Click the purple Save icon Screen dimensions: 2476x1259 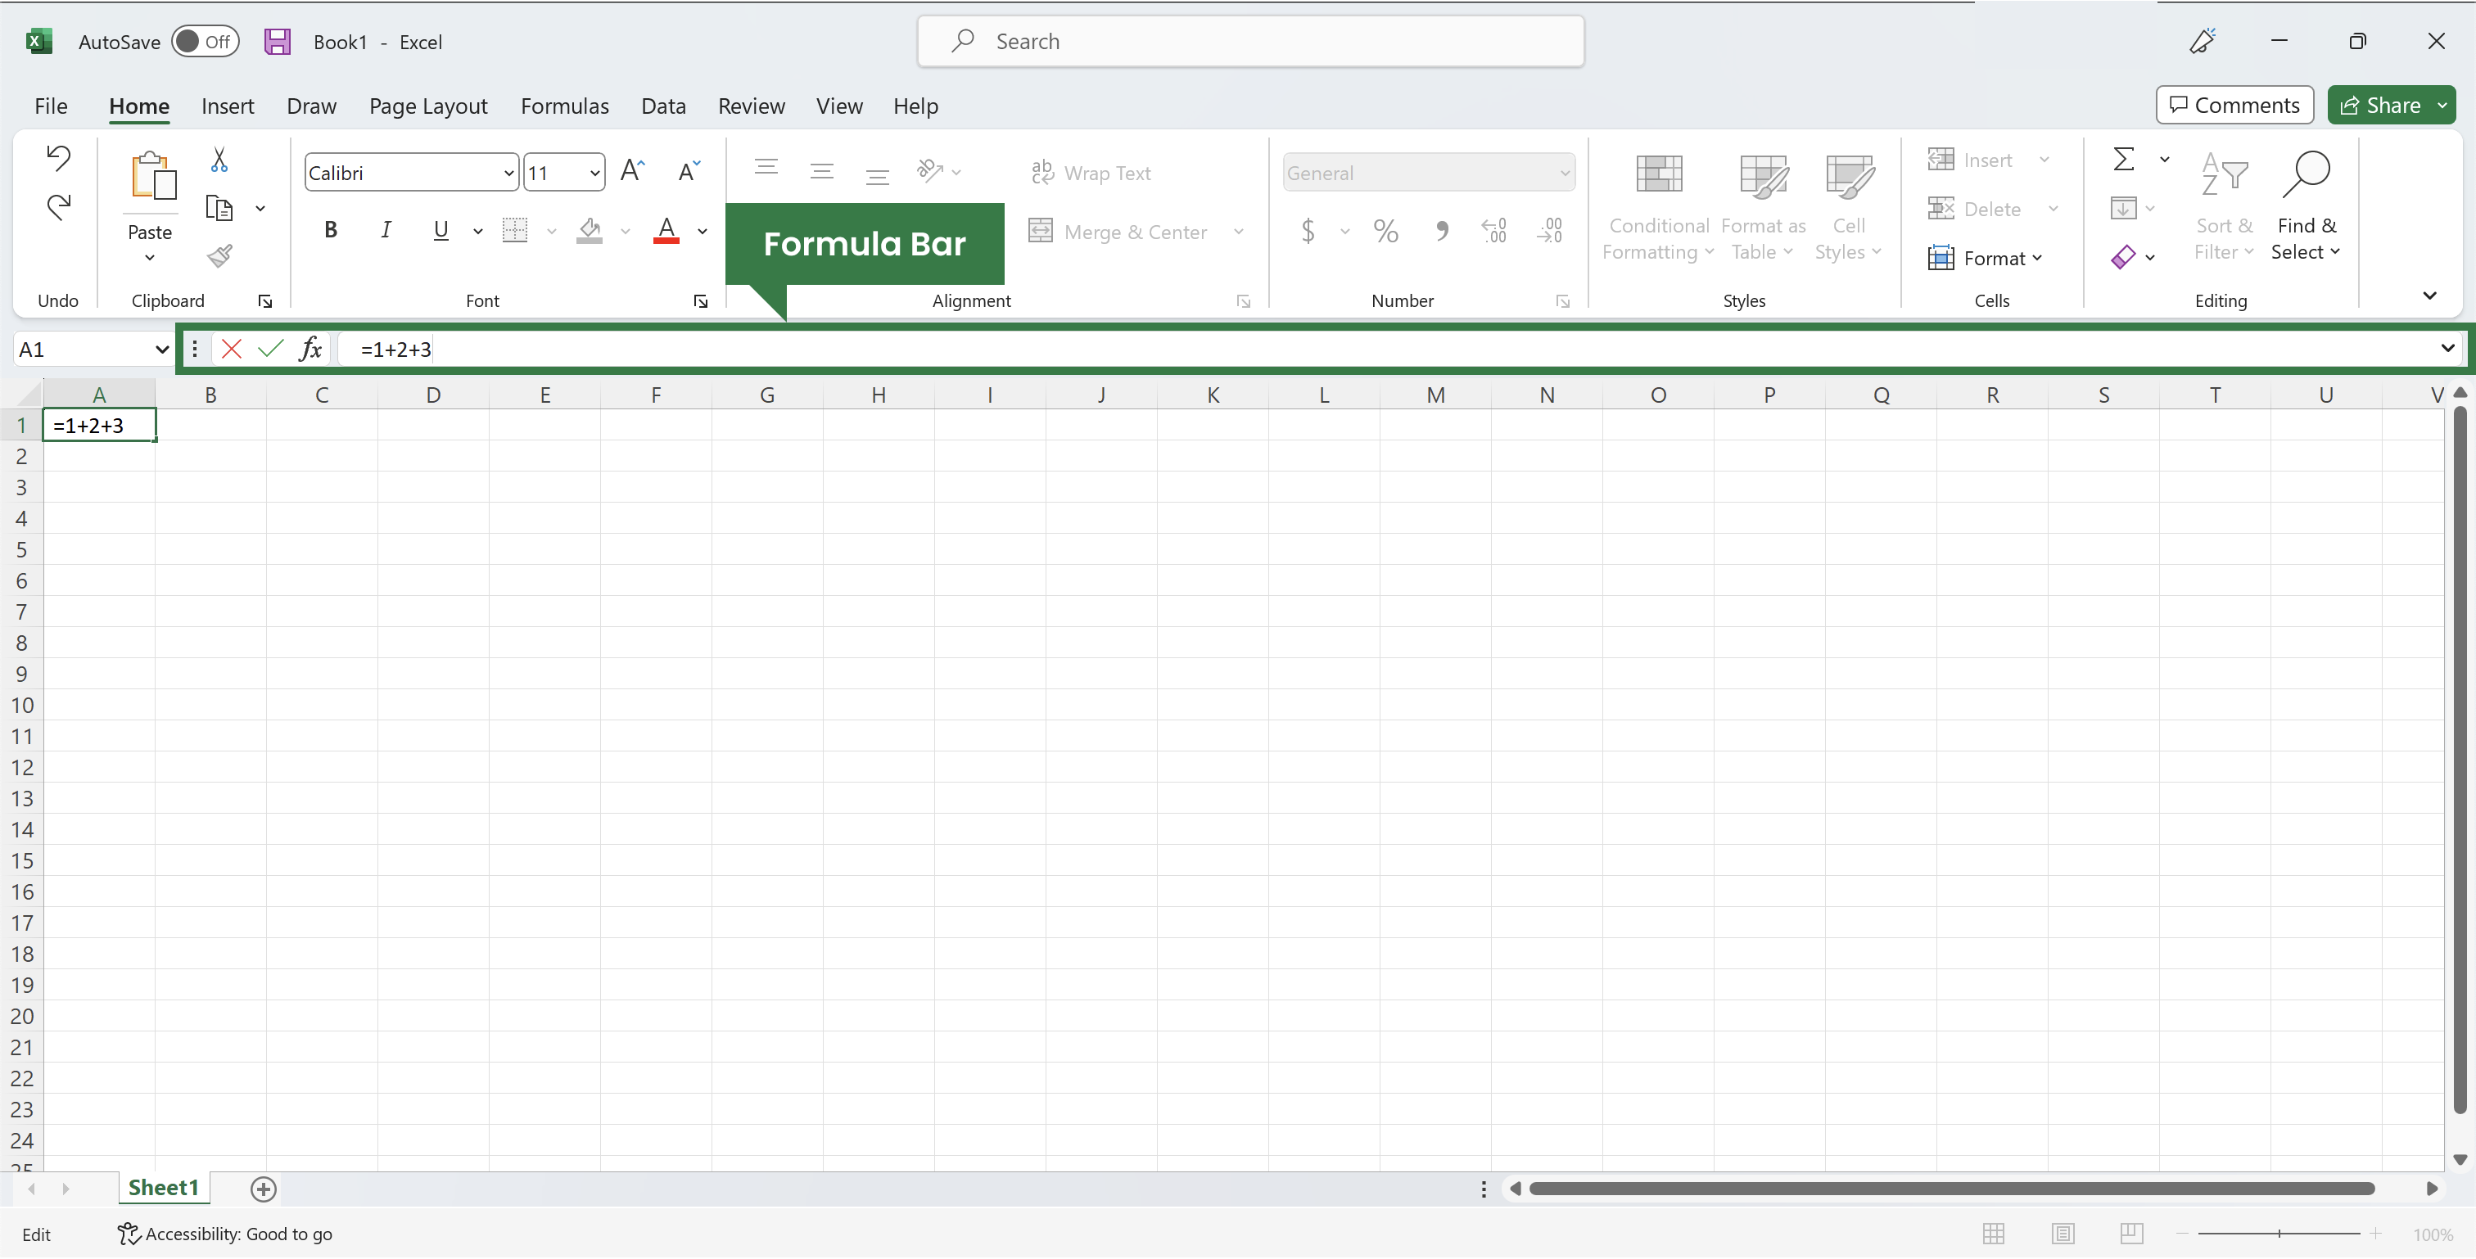(x=278, y=41)
